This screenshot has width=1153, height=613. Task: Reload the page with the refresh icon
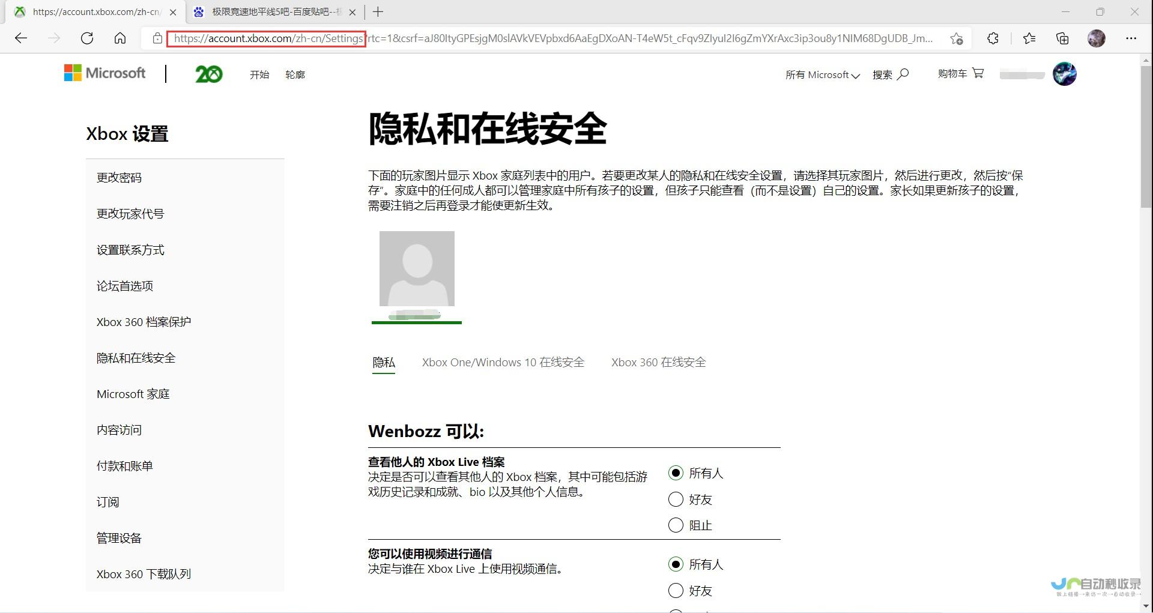coord(87,38)
